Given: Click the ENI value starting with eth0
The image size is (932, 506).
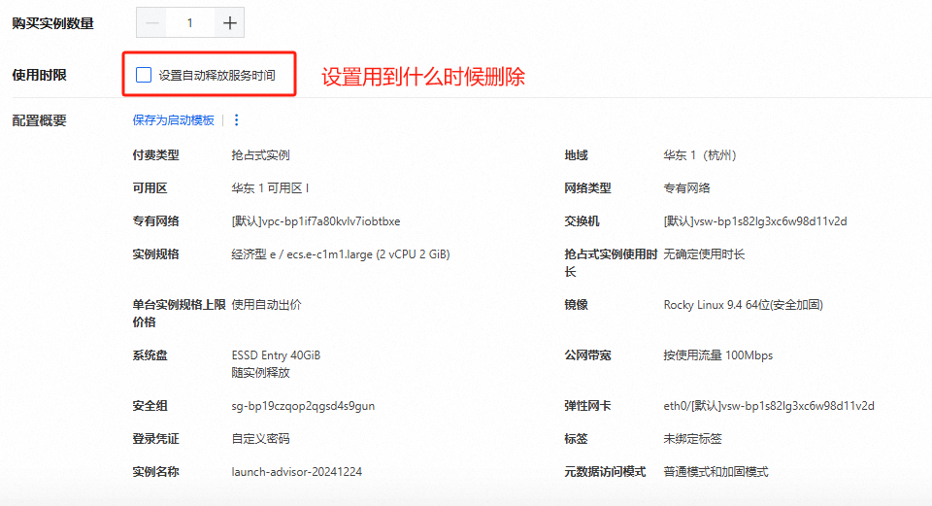Looking at the screenshot, I should click(769, 406).
